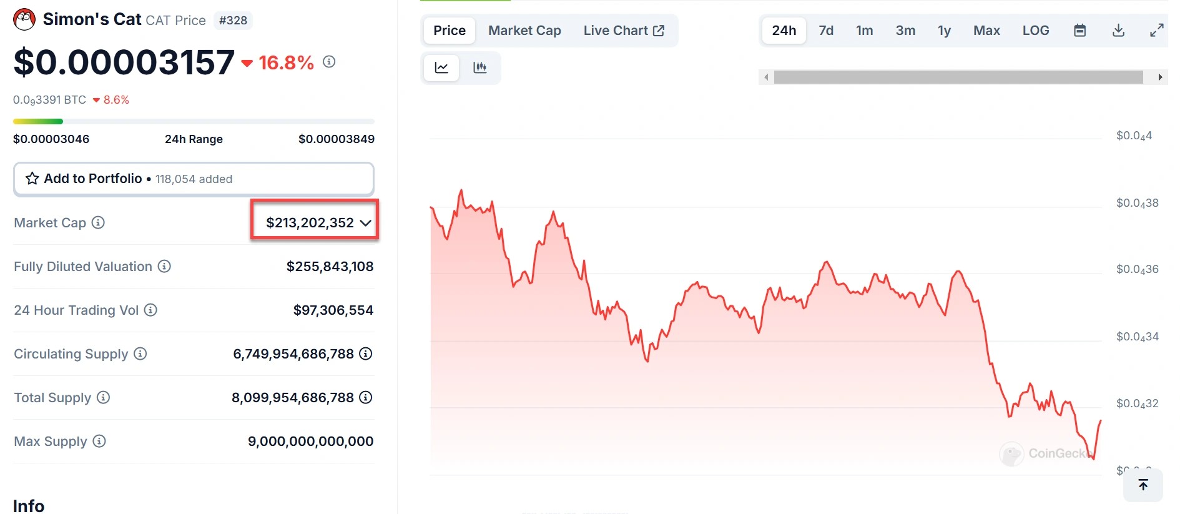Click left arrow of time range scrollbar
1180x514 pixels.
click(x=766, y=77)
